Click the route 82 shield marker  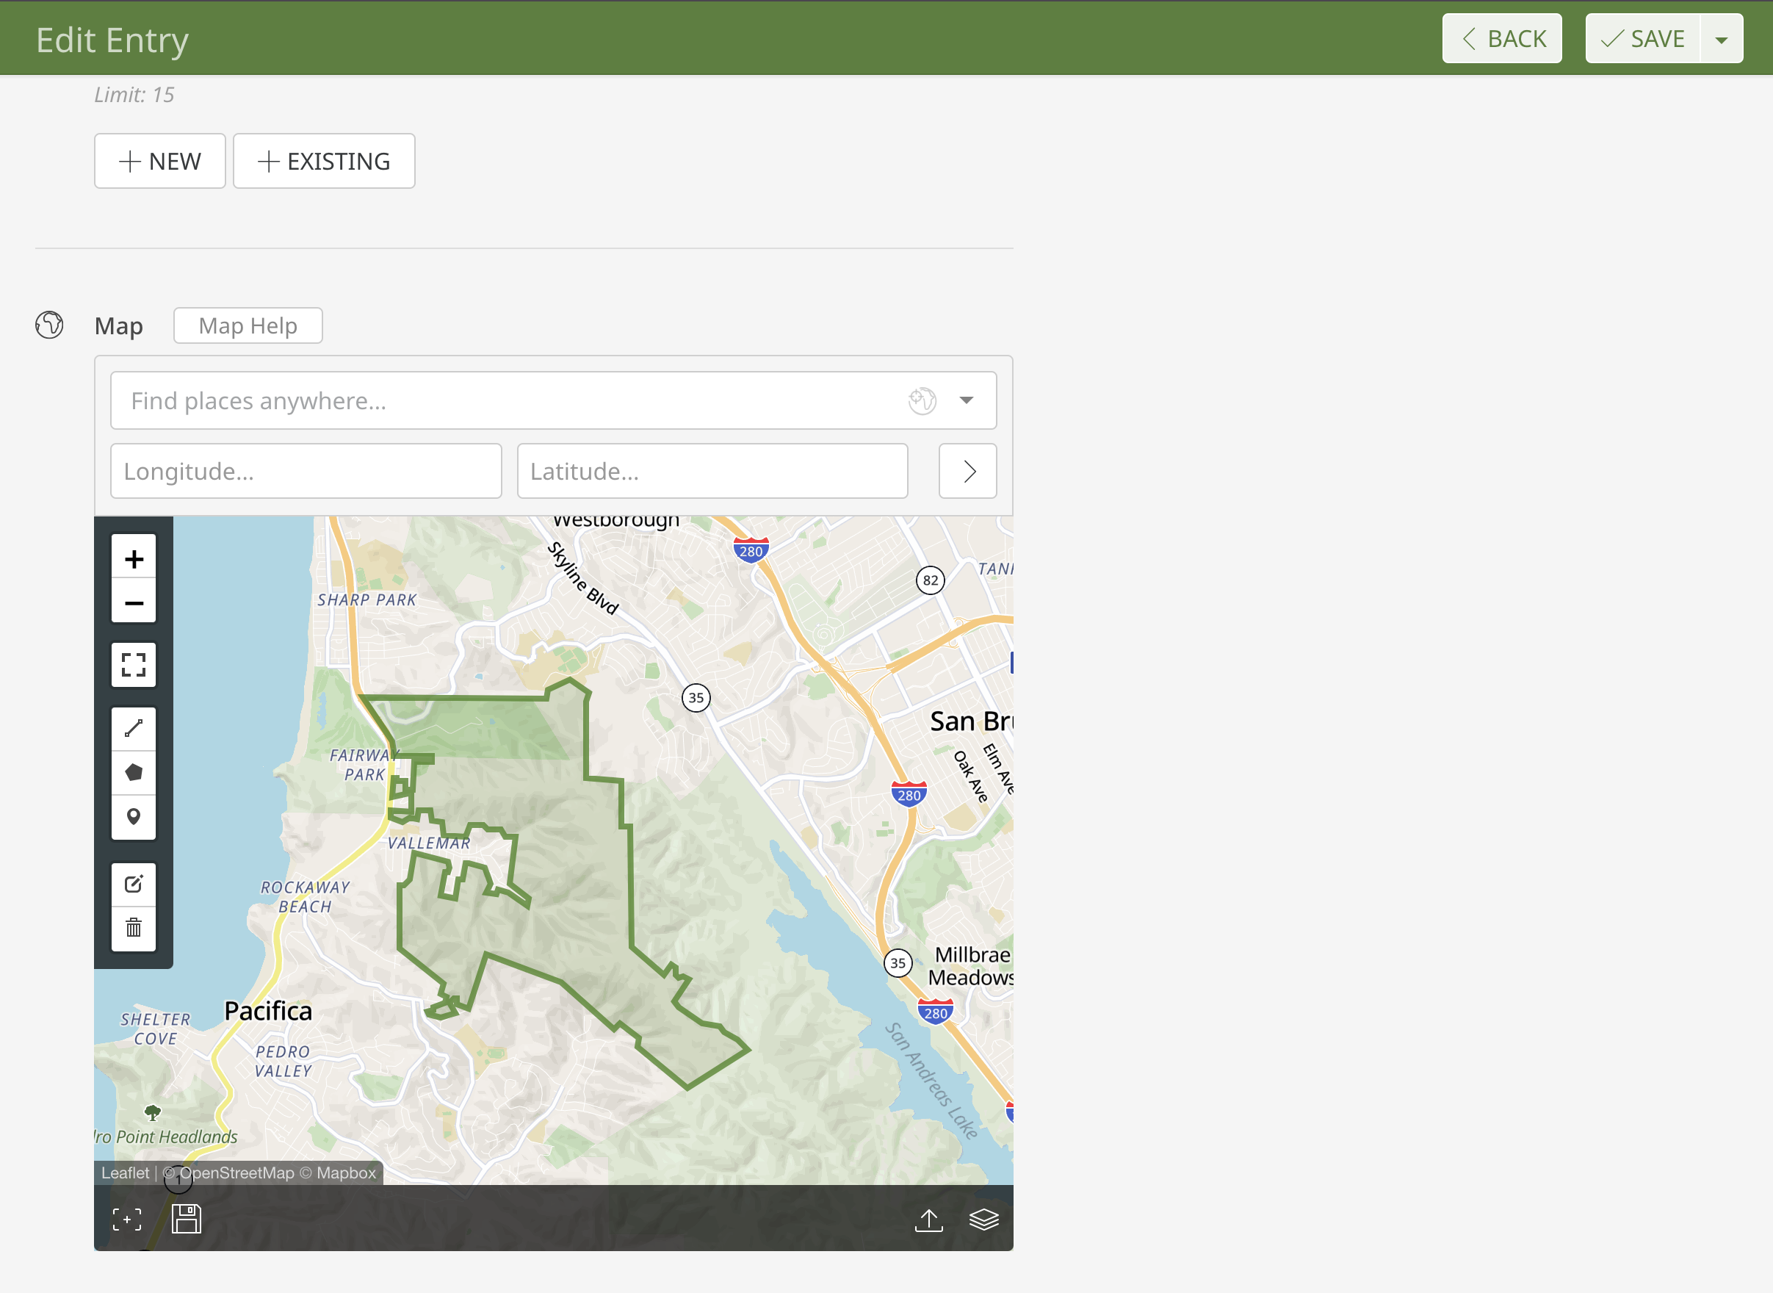point(931,580)
